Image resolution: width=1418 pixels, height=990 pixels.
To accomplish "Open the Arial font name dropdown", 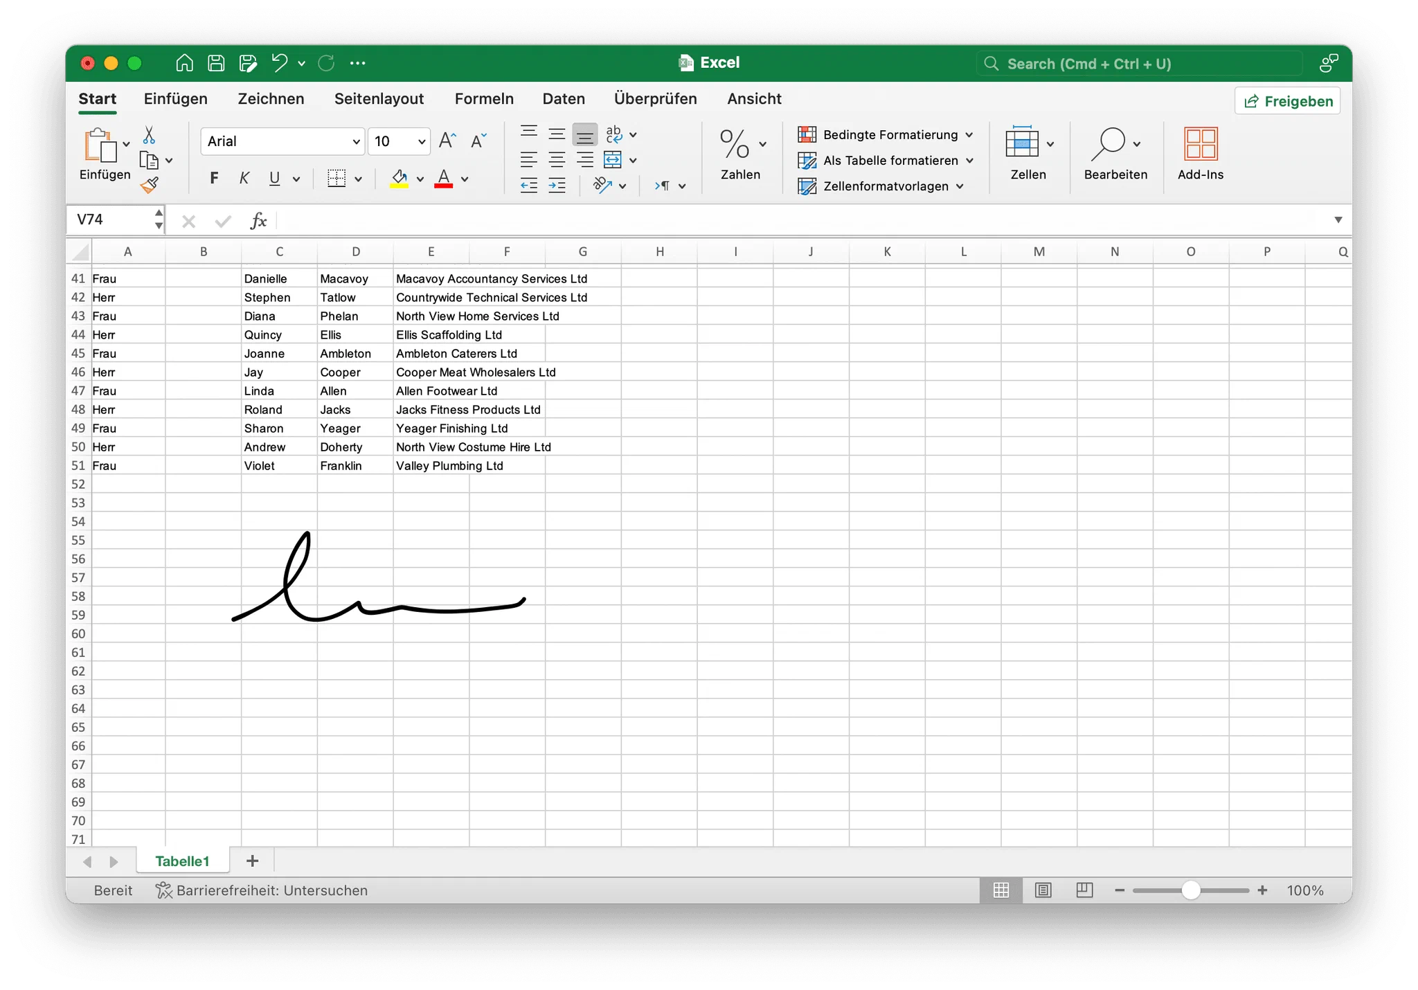I will pos(356,141).
